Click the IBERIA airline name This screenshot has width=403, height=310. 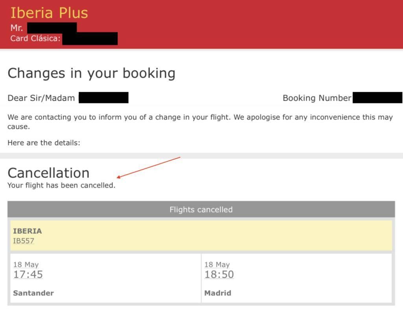coord(28,231)
